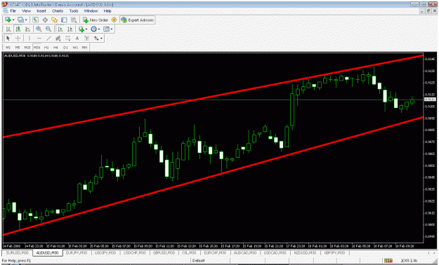The image size is (439, 265).
Task: Switch timeframe to H1
Action: pos(46,48)
